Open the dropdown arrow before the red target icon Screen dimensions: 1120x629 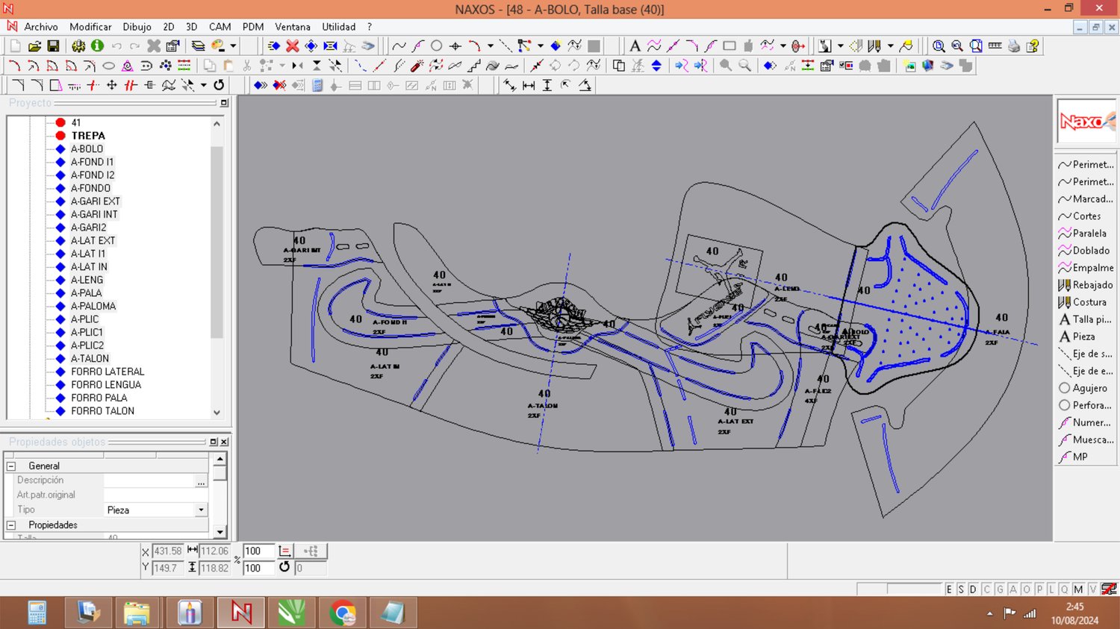coord(783,46)
